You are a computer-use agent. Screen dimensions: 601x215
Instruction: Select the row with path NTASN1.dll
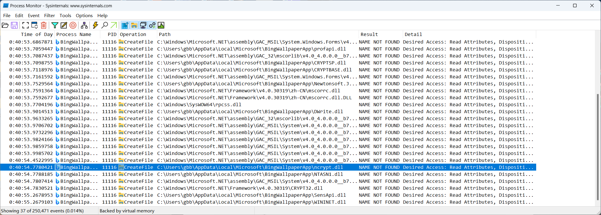click(268, 174)
